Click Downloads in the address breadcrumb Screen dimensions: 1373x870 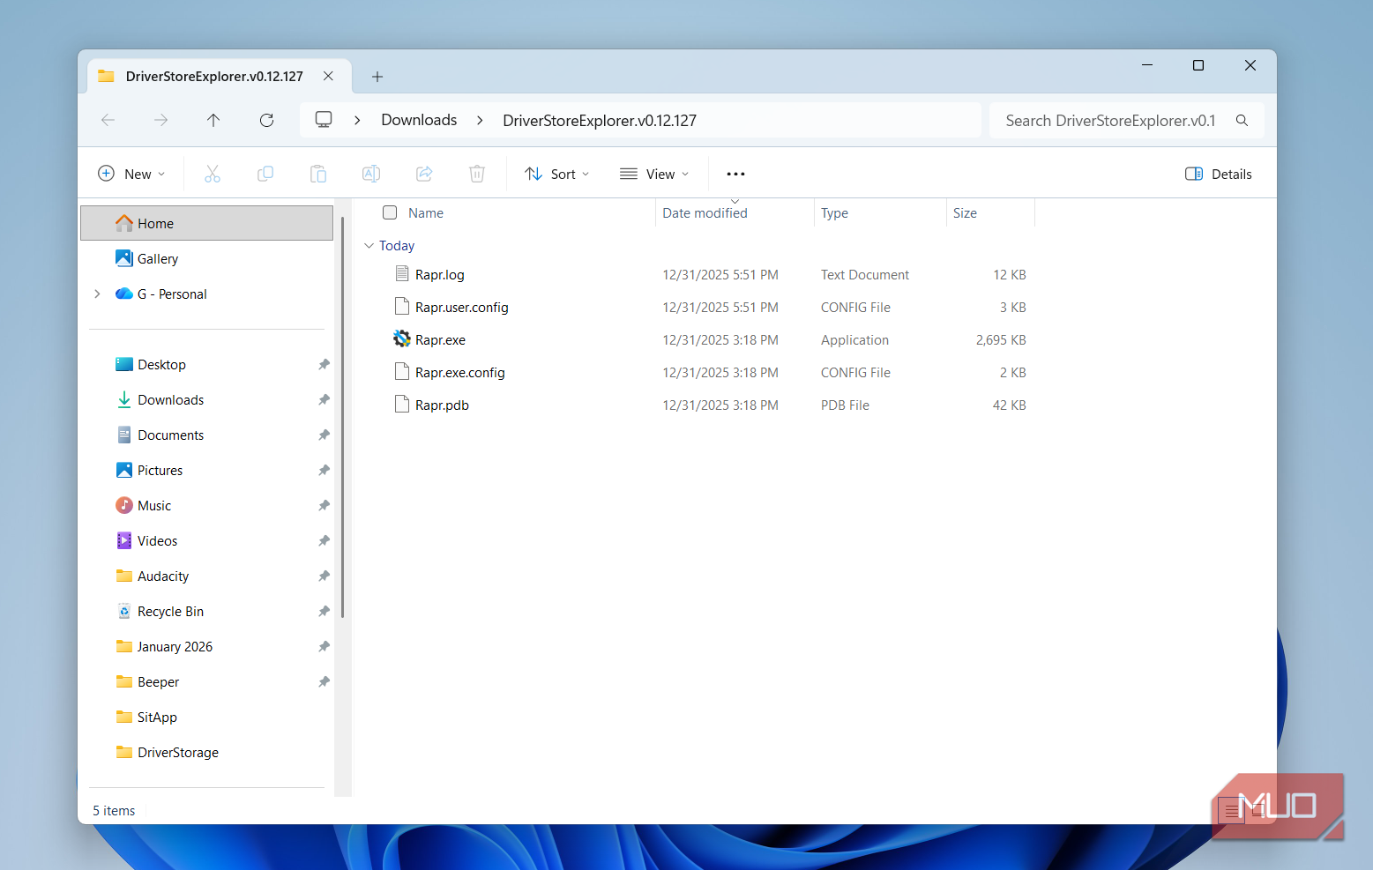419,120
